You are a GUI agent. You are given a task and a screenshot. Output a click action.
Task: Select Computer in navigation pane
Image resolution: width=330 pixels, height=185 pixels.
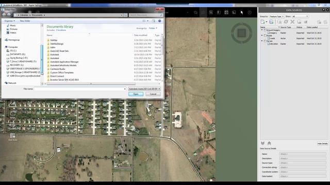(11, 47)
